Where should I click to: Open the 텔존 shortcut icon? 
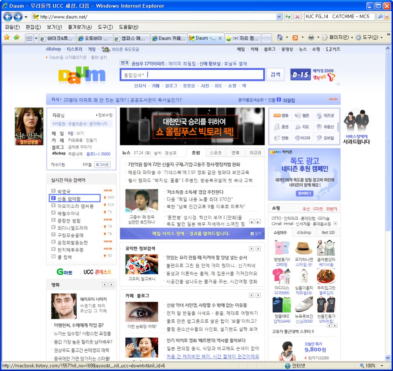coord(302,116)
